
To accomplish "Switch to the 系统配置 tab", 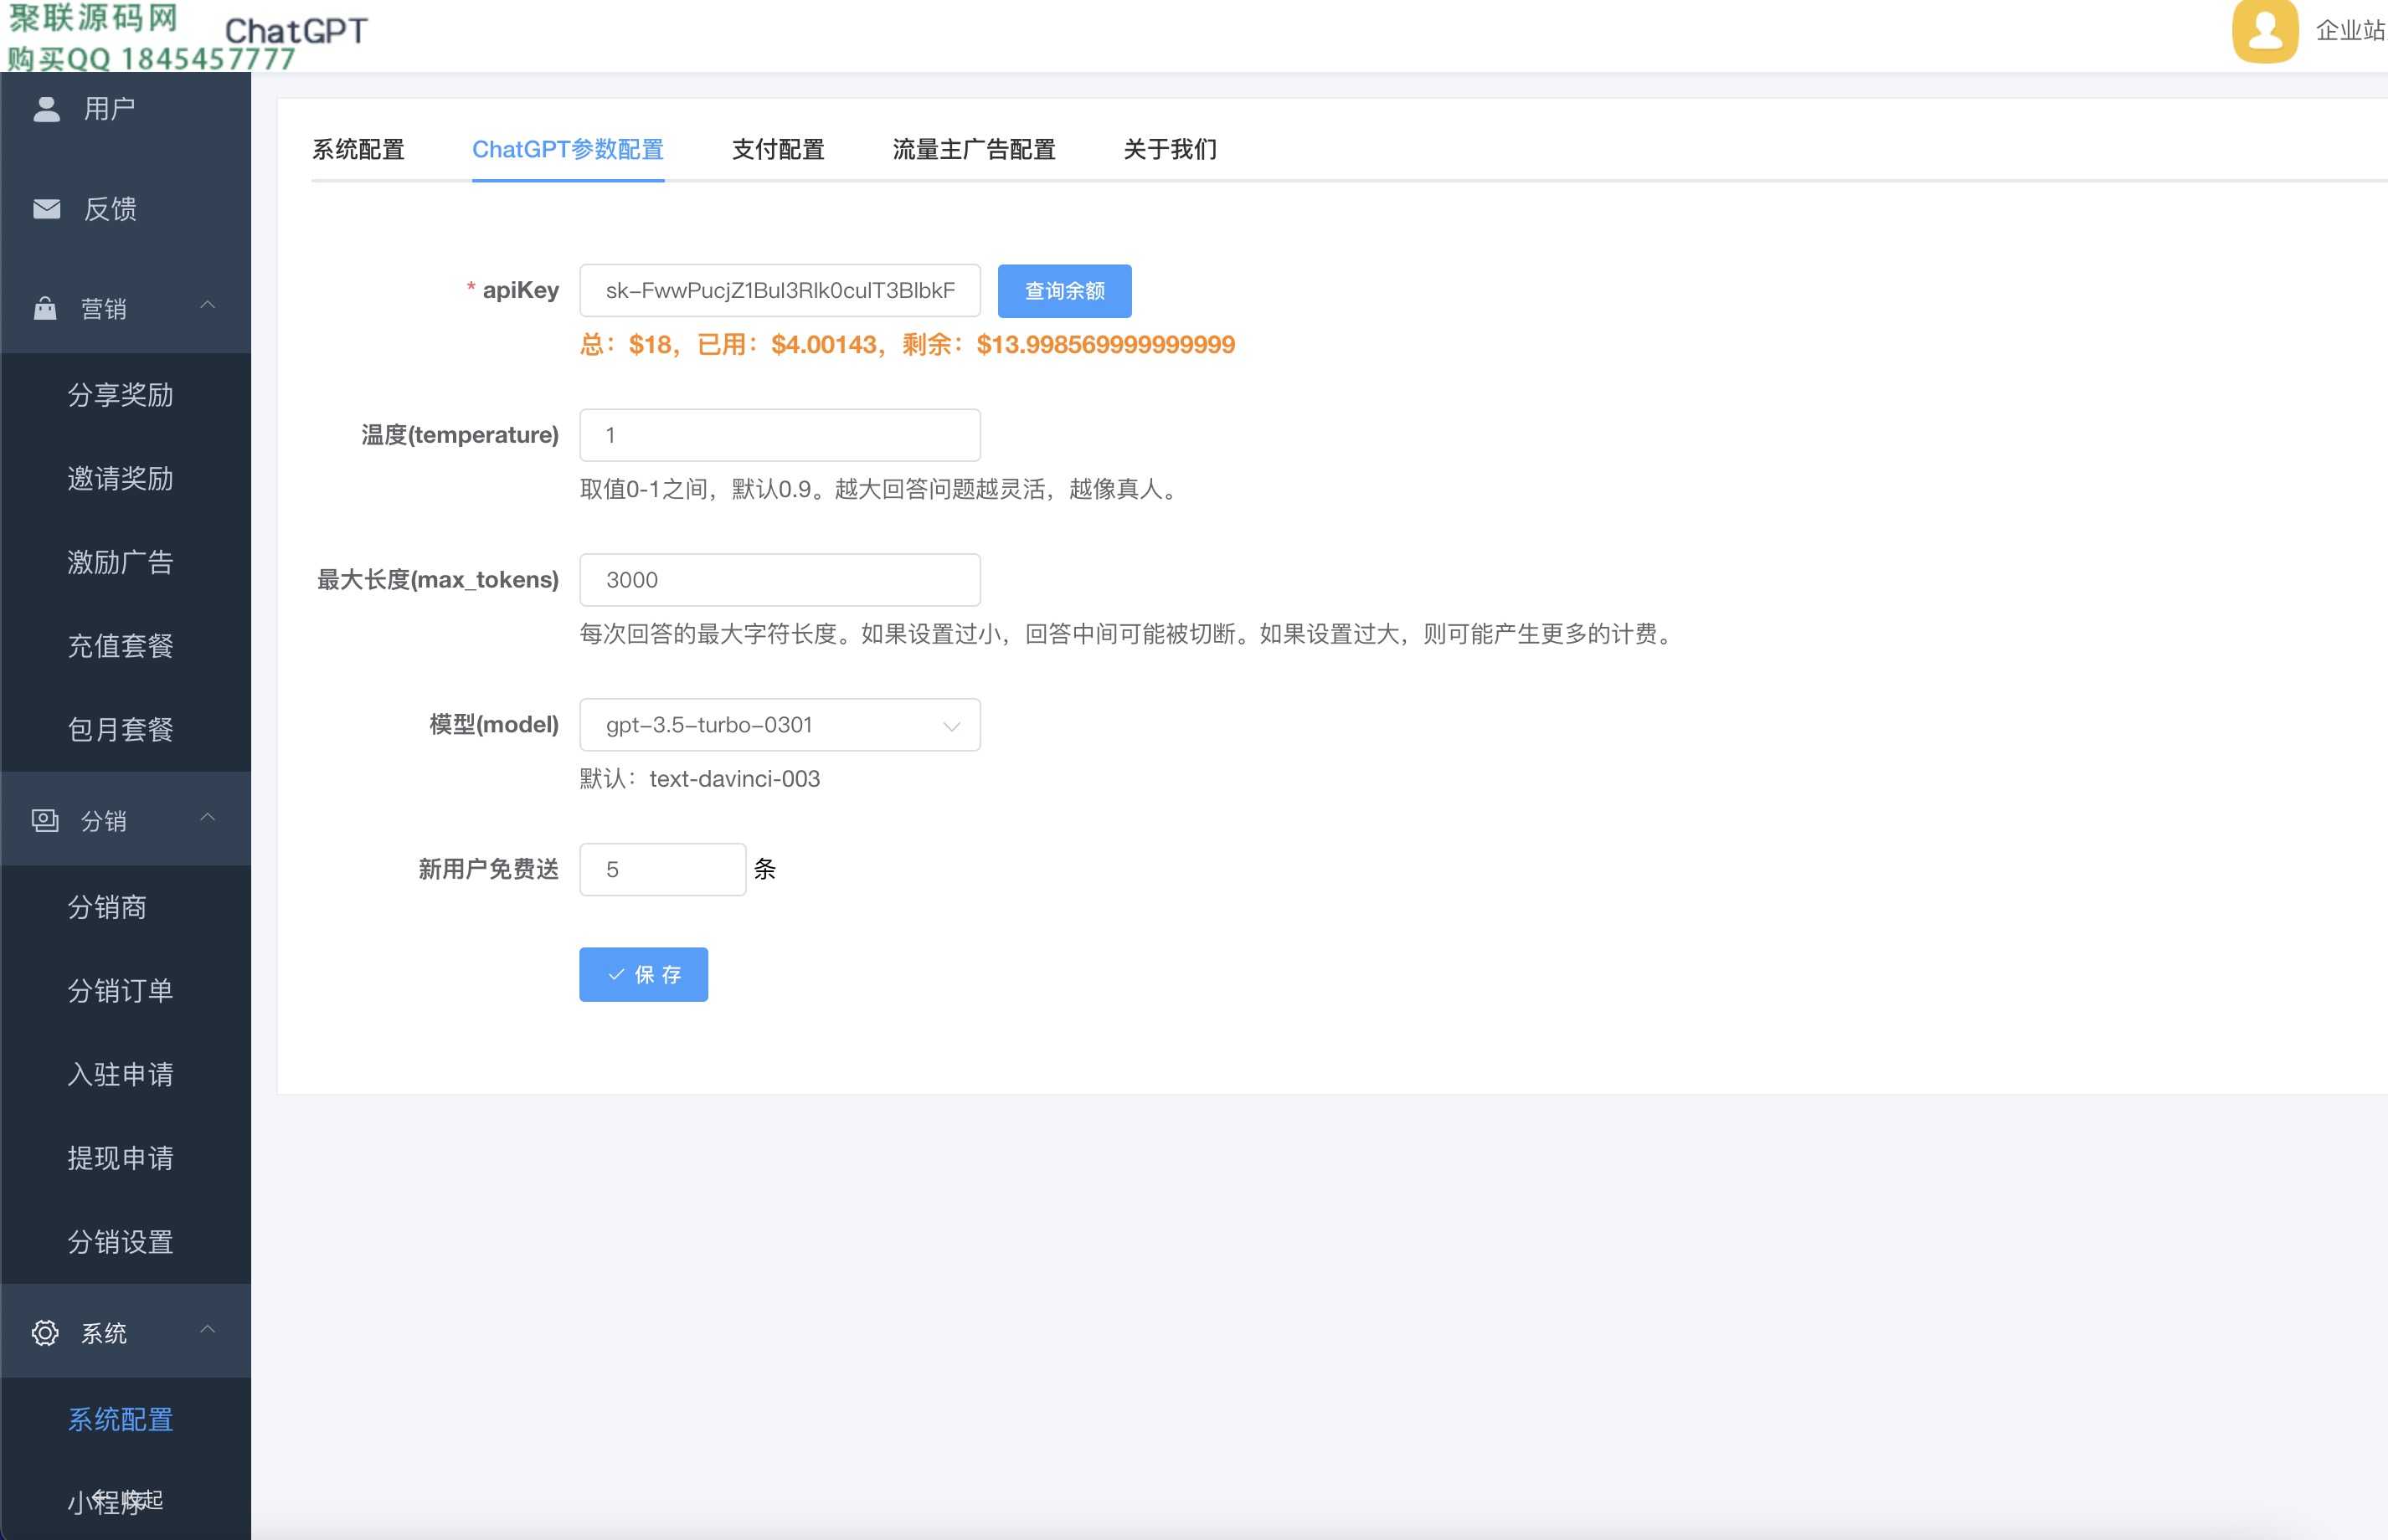I will click(358, 150).
